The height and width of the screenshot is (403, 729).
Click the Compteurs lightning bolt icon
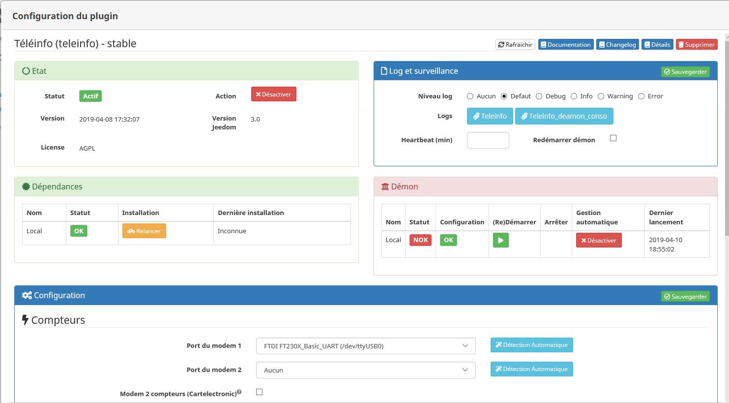[x=25, y=320]
